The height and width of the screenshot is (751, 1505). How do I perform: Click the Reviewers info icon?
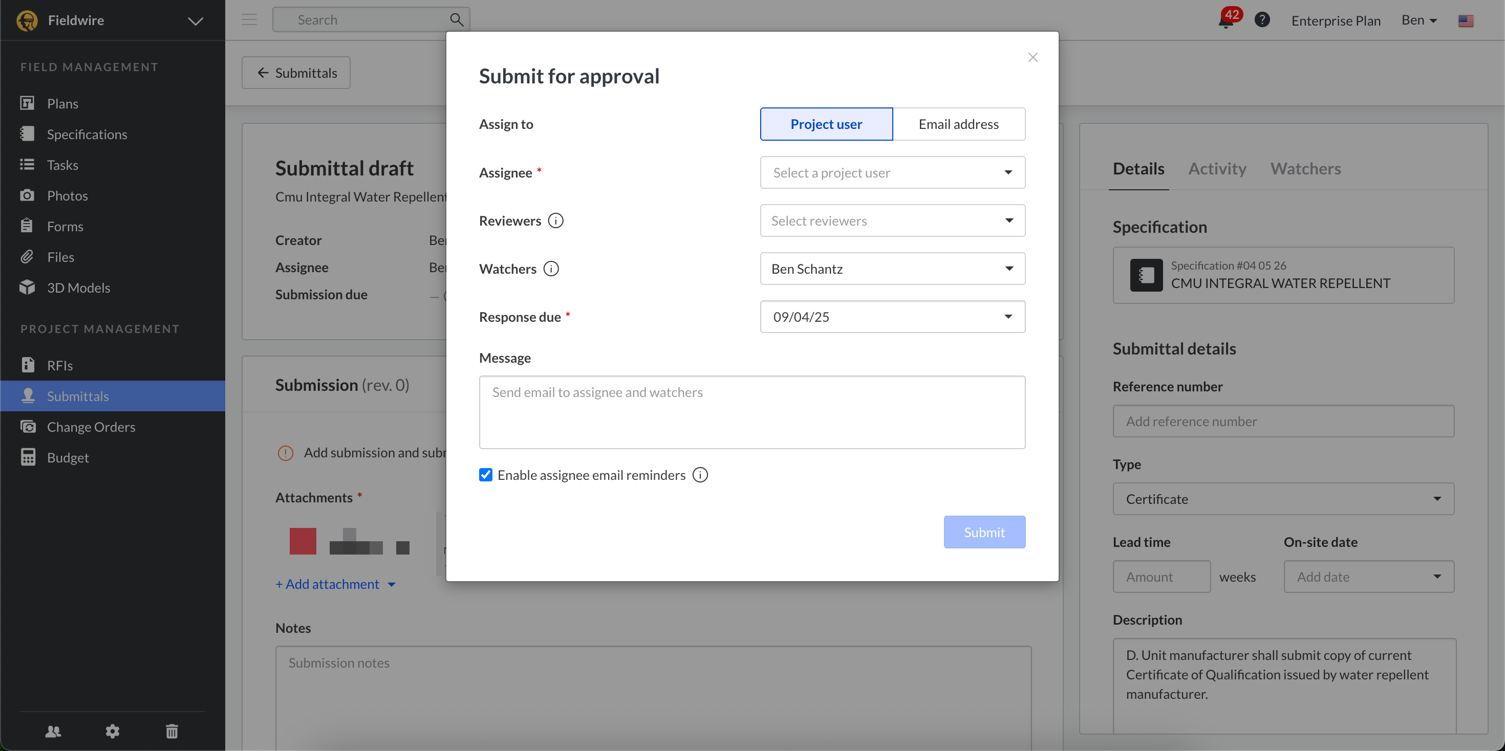point(555,220)
